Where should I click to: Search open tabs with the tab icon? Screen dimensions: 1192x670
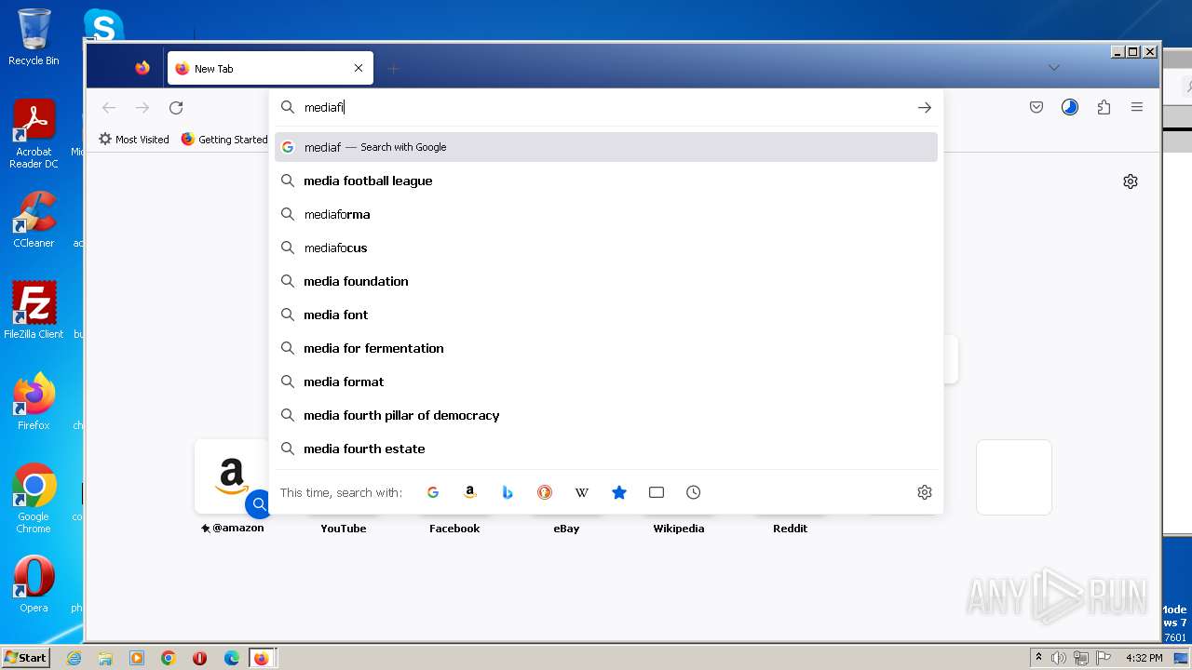pos(657,492)
